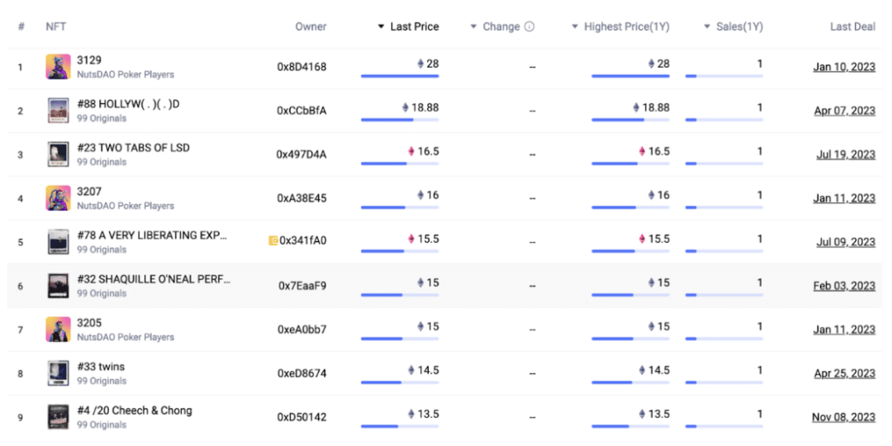Viewport: 892px width, 446px height.
Task: Sort by the Change column arrow
Action: pos(474,26)
